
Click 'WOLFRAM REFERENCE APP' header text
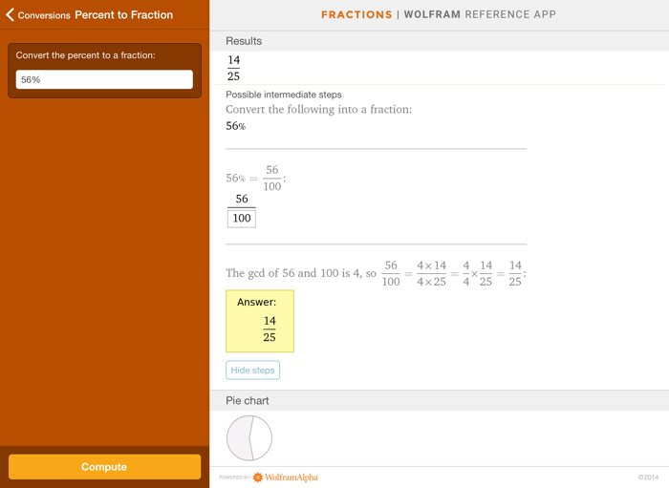coord(480,14)
